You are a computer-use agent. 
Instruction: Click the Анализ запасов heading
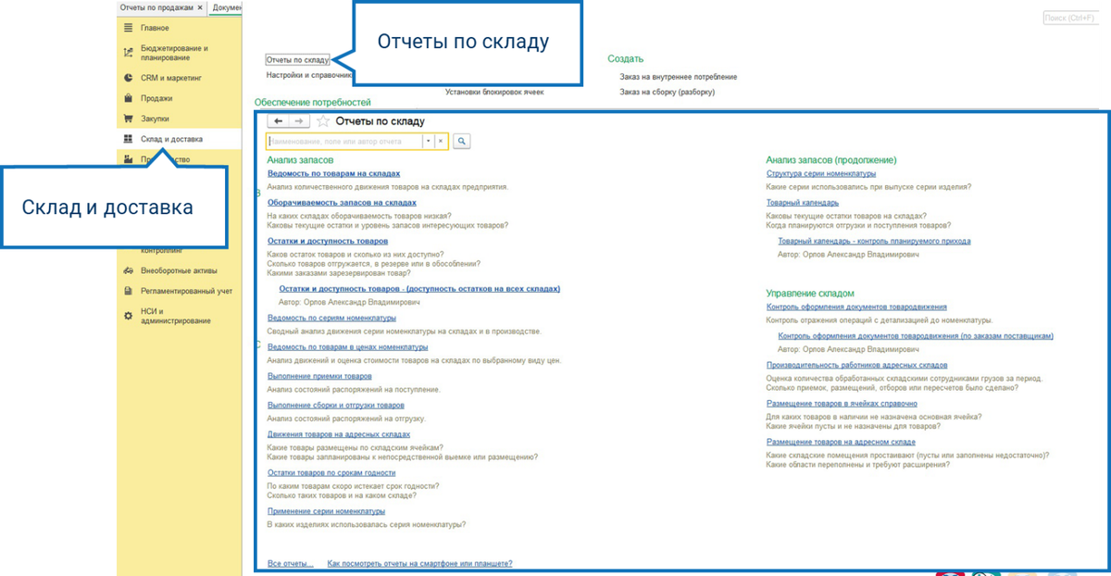click(x=300, y=160)
